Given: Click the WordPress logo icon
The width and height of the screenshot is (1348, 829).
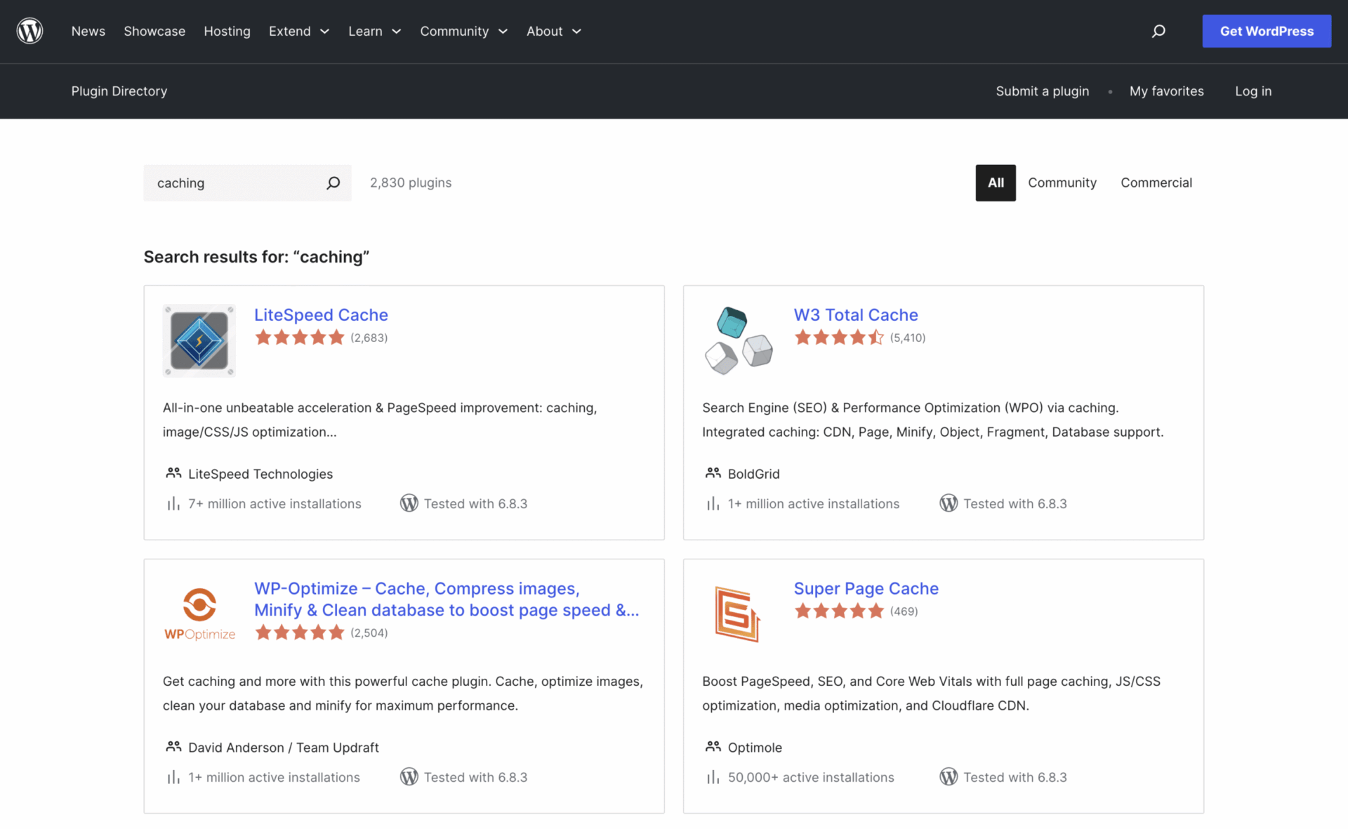Looking at the screenshot, I should (29, 31).
